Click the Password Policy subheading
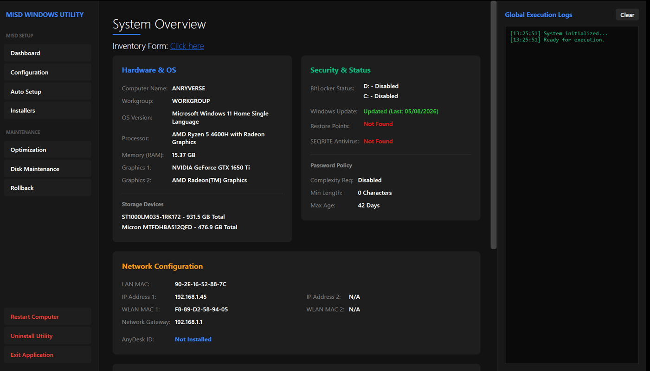This screenshot has height=371, width=650. pyautogui.click(x=331, y=165)
